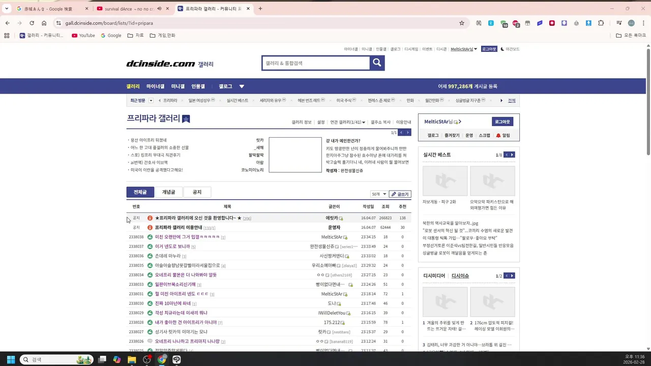Image resolution: width=651 pixels, height=366 pixels.
Task: Open the 프리파라 갤러리 이용안내 notice
Action: click(179, 228)
